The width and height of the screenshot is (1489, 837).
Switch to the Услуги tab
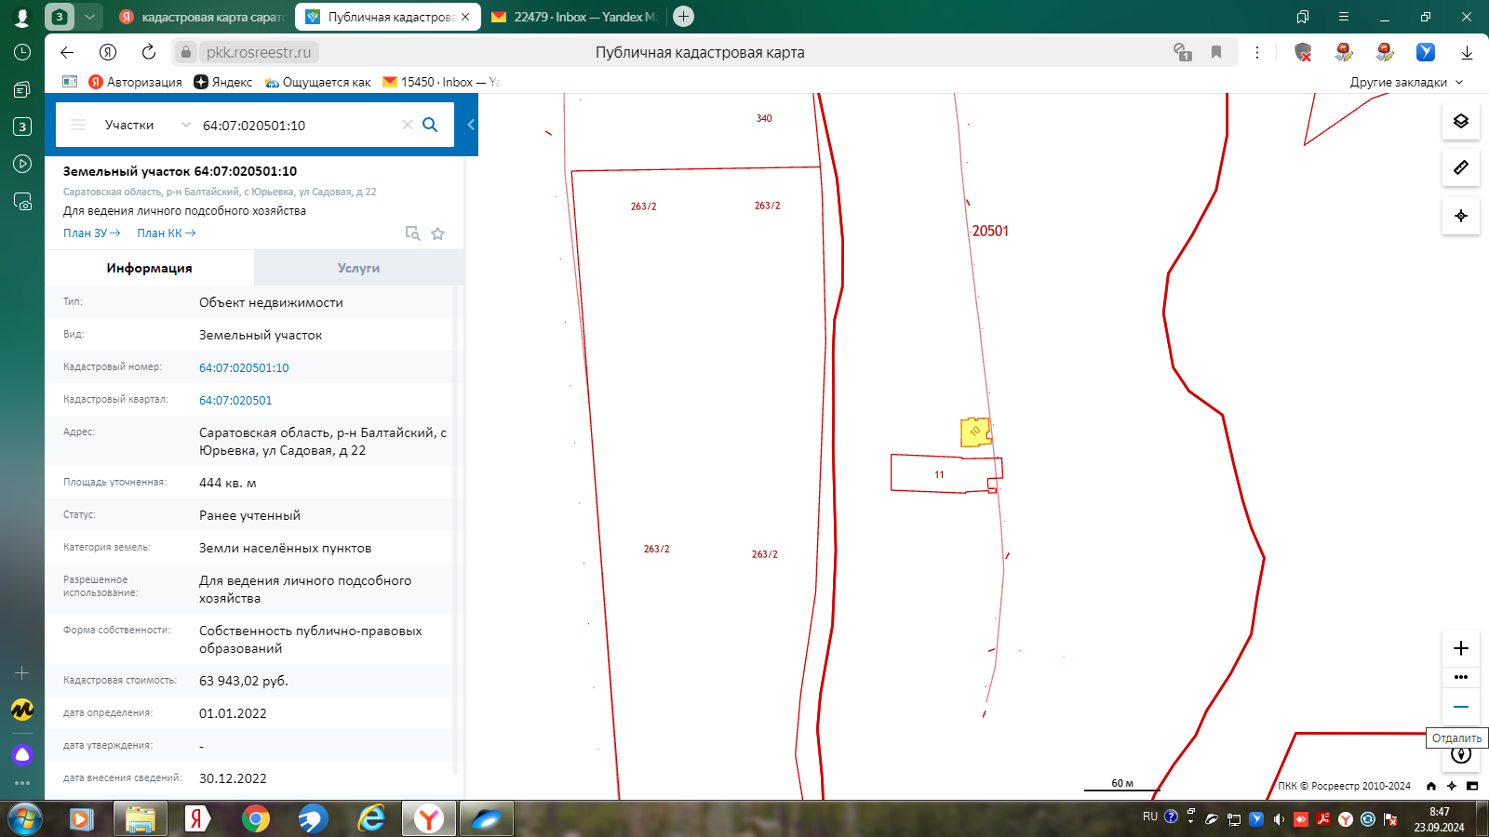click(358, 268)
